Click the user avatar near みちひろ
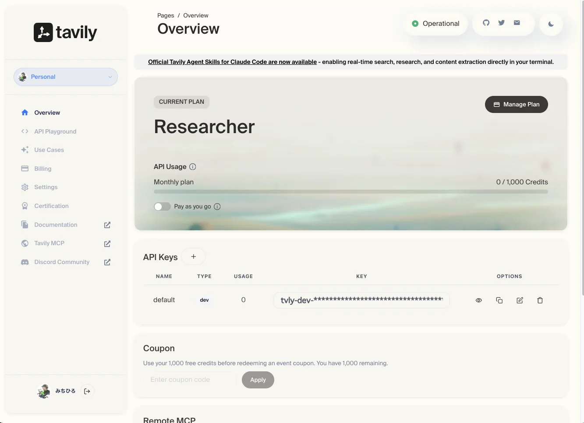The height and width of the screenshot is (423, 584). click(43, 391)
